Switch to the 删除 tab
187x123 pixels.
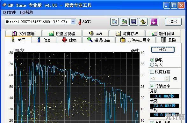click(169, 40)
